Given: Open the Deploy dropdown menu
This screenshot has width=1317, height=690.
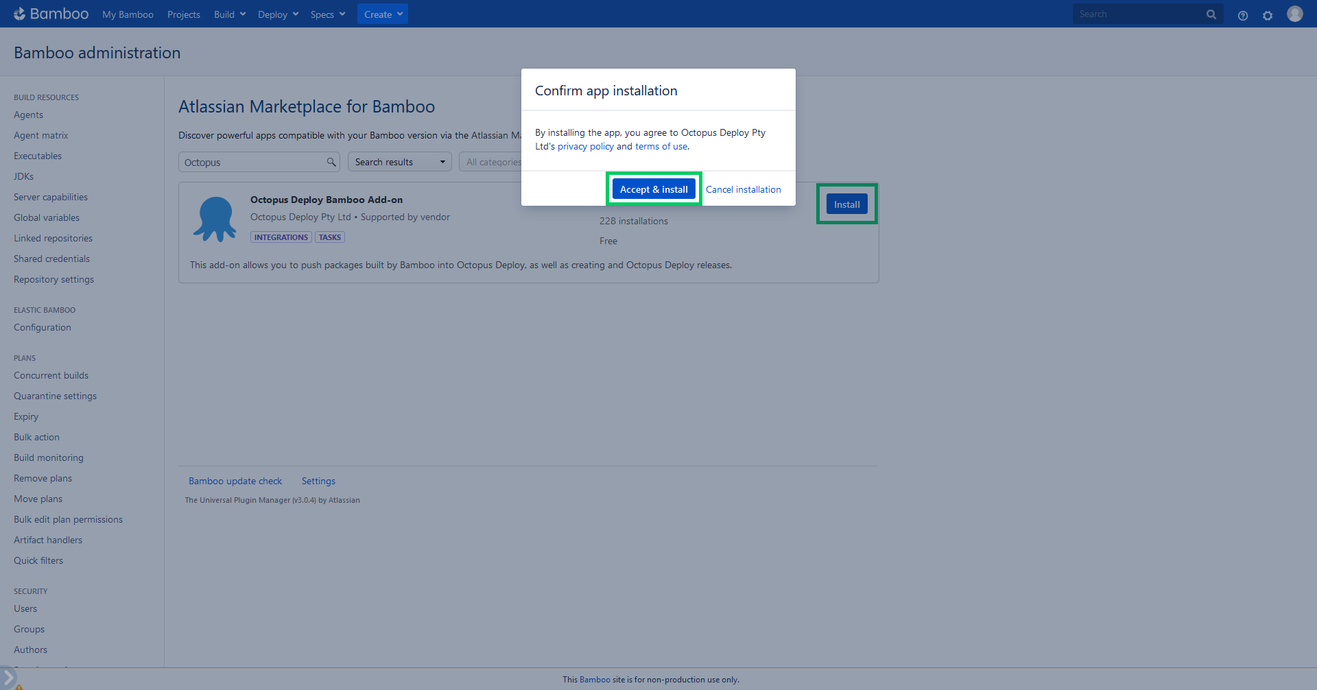Looking at the screenshot, I should (x=278, y=14).
